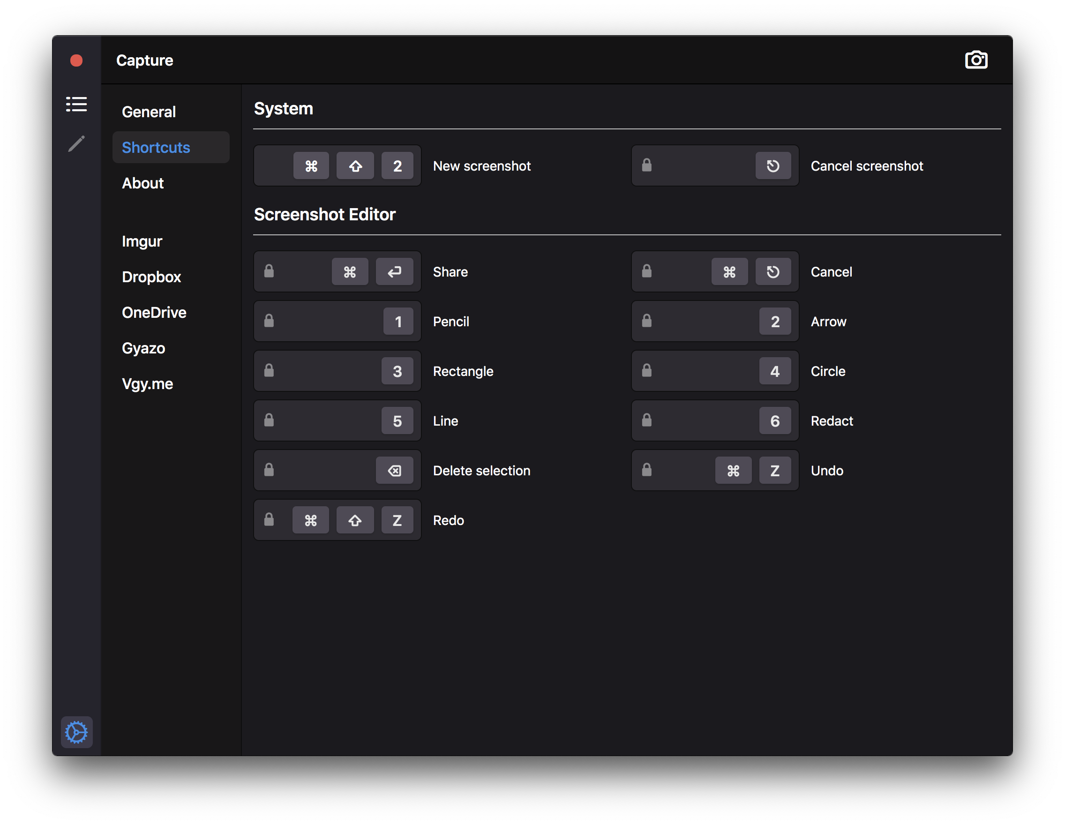
Task: Select the pencil editor sidebar icon
Action: pyautogui.click(x=76, y=144)
